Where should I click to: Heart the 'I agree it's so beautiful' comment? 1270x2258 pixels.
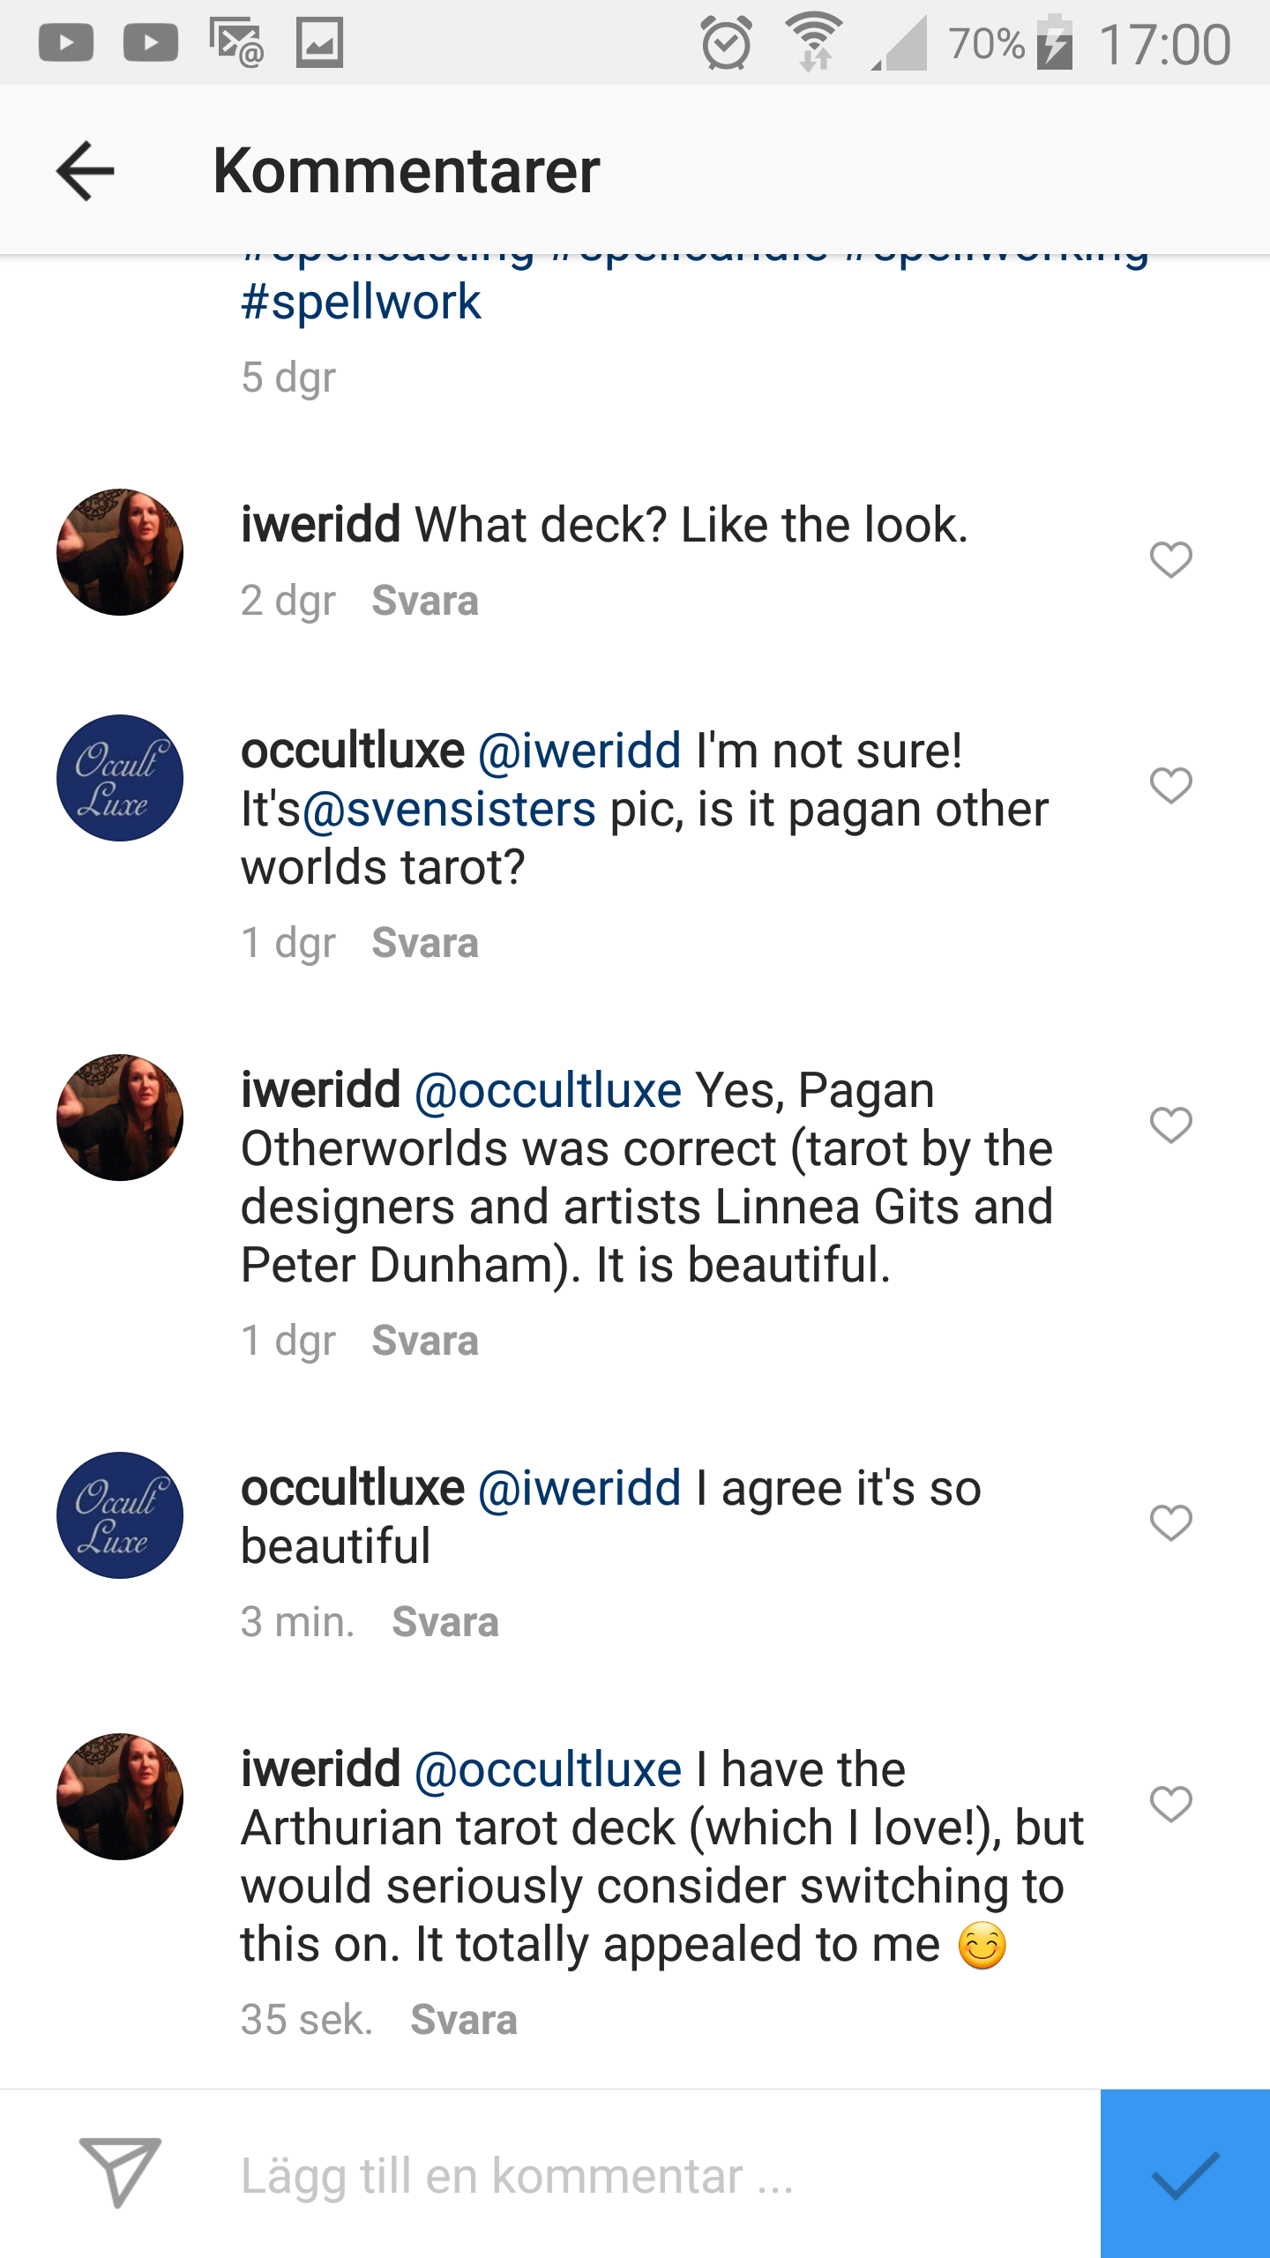(1170, 1522)
